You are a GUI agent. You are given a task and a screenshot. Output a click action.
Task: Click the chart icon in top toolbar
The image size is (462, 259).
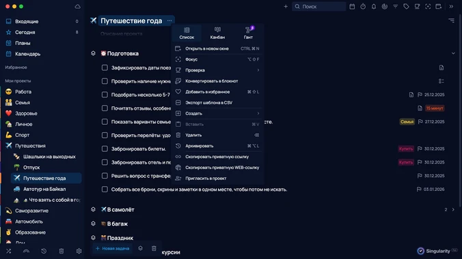[385, 6]
